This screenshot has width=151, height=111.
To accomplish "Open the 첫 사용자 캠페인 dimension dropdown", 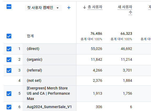I will click(x=43, y=8).
